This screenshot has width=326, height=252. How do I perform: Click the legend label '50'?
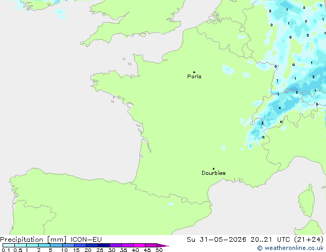[x=159, y=250]
